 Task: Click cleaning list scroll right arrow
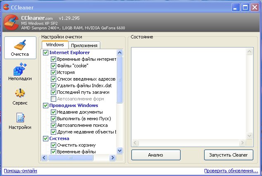[x=113, y=157]
